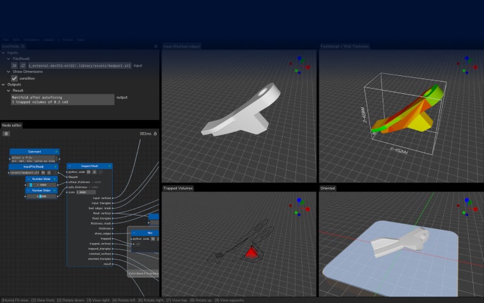Collapse the second Number Slider node
The width and height of the screenshot is (484, 303).
(29, 191)
